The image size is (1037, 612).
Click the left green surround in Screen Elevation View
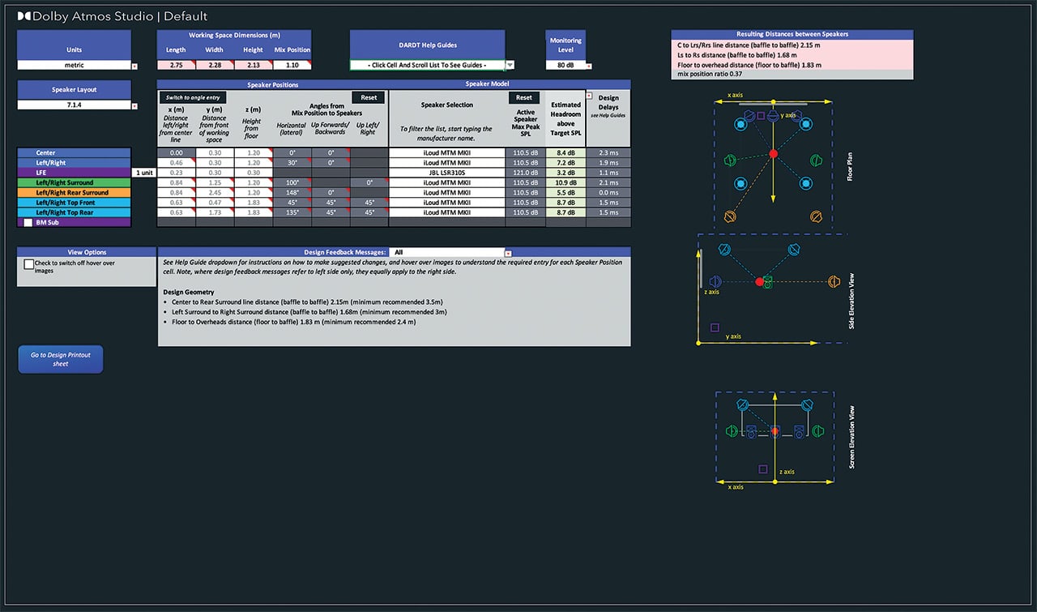click(x=732, y=431)
